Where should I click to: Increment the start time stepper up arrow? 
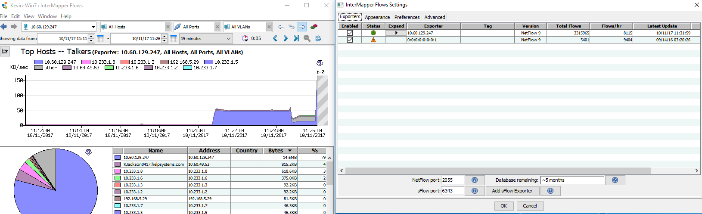pyautogui.click(x=91, y=37)
